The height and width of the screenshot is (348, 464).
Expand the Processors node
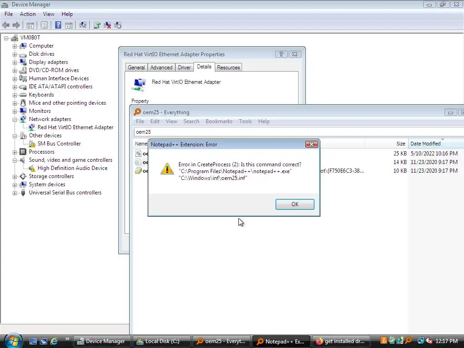(x=14, y=152)
